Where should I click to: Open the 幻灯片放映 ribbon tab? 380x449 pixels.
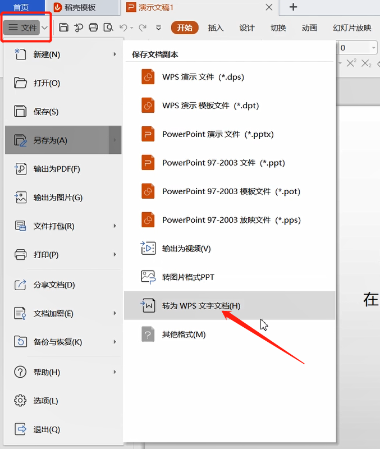[352, 28]
